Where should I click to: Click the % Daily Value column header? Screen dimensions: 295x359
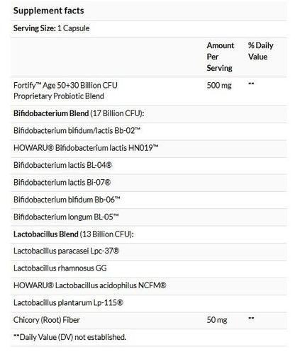(x=261, y=51)
